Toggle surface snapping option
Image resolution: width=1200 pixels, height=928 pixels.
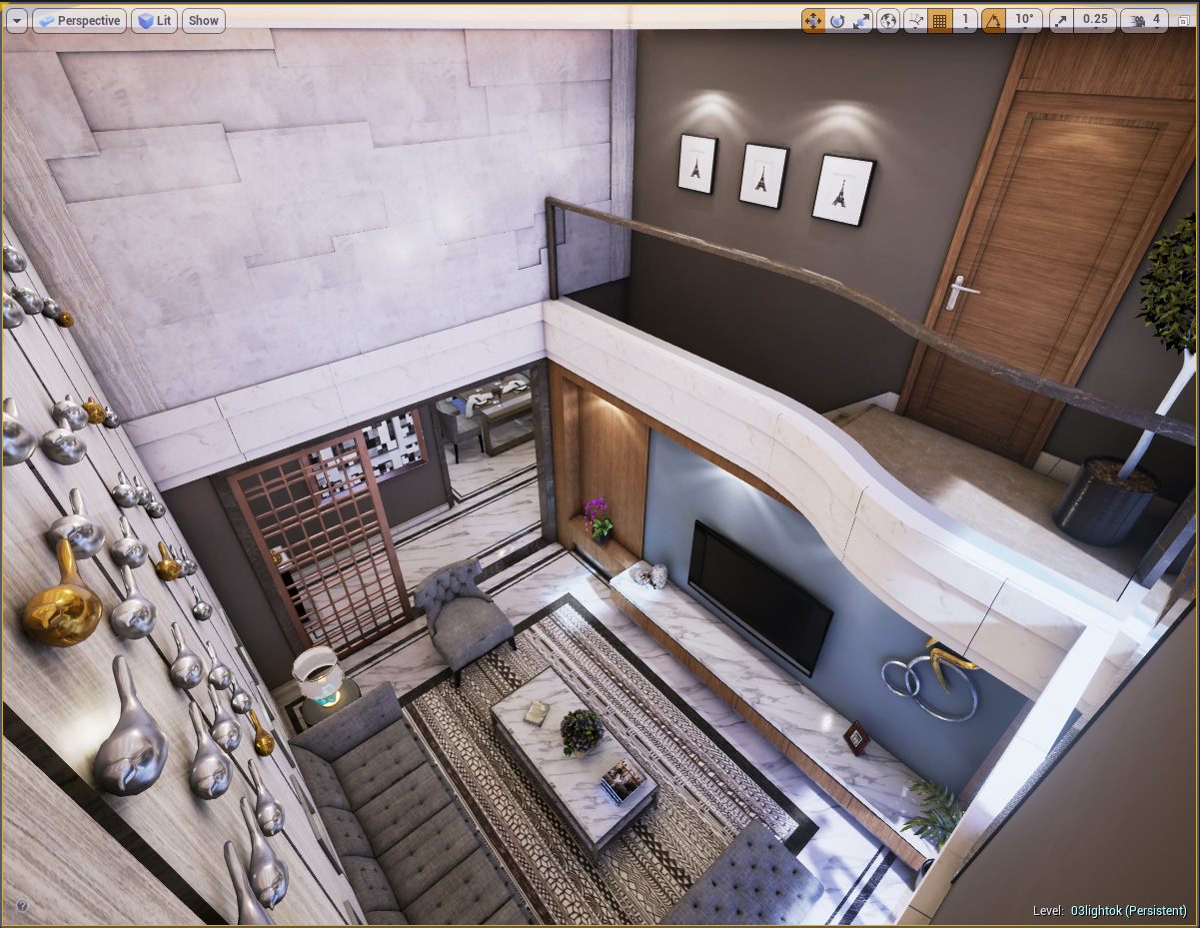click(916, 20)
